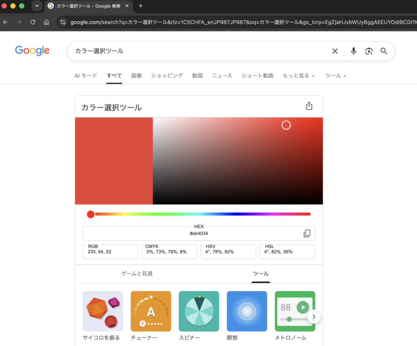Reload the page with the refresh icon
The image size is (417, 346).
coord(33,22)
